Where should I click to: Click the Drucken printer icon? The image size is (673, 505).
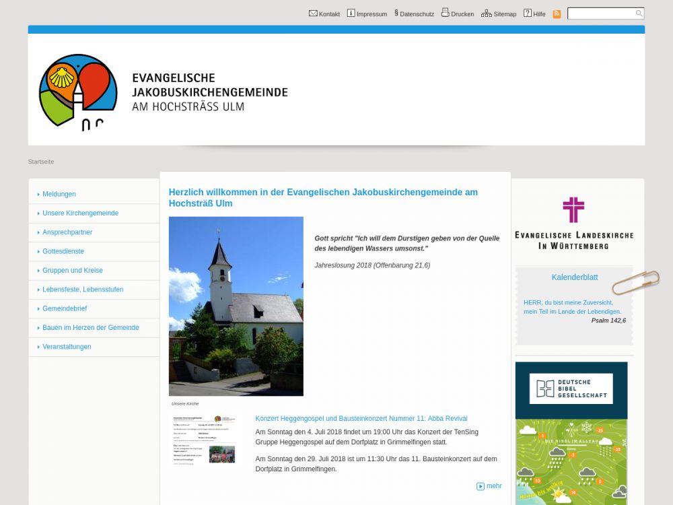point(445,13)
